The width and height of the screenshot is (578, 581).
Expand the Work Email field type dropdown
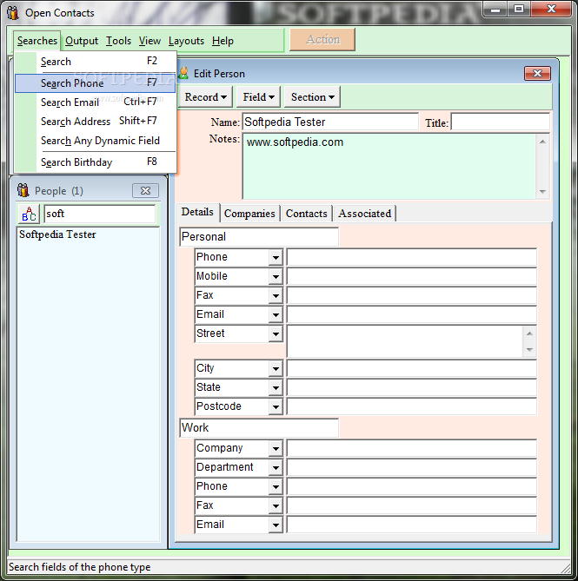(x=276, y=525)
